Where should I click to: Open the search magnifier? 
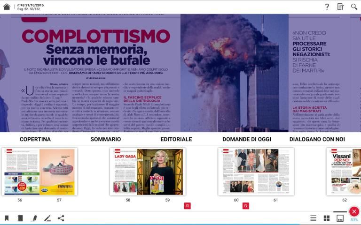coord(354,7)
